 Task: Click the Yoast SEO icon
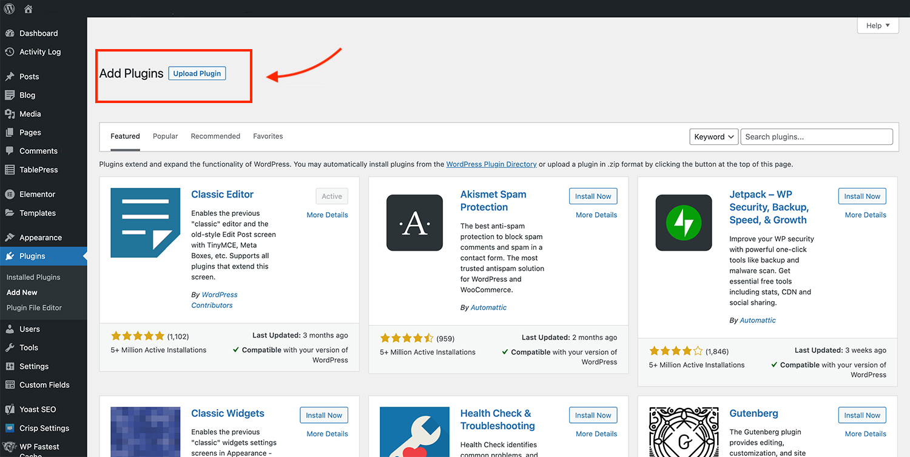(10, 410)
